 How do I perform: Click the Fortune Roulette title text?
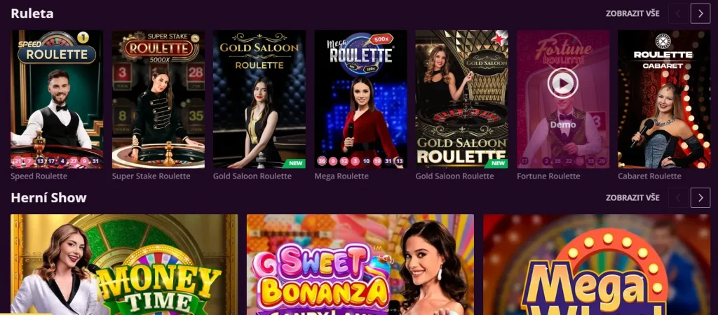click(x=548, y=176)
